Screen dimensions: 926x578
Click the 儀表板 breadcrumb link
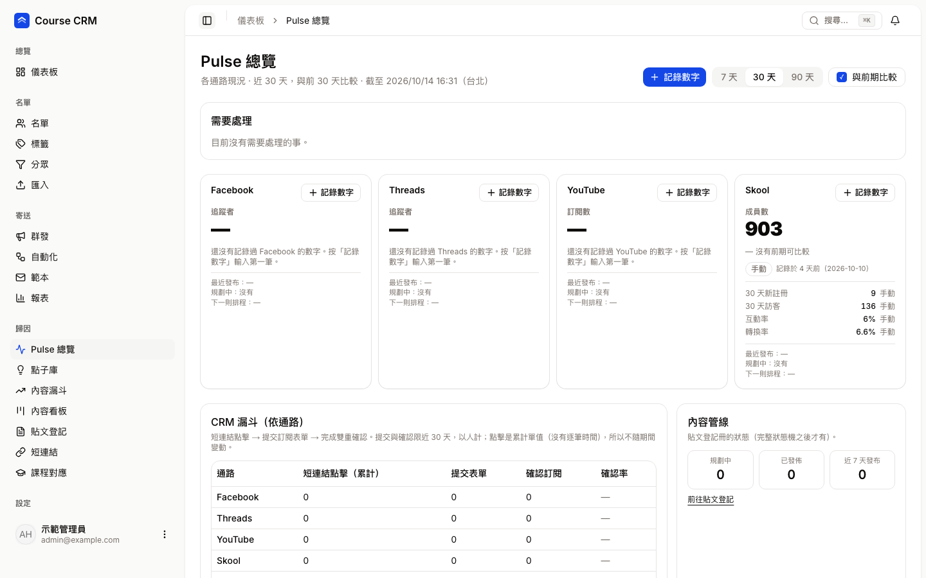(251, 21)
